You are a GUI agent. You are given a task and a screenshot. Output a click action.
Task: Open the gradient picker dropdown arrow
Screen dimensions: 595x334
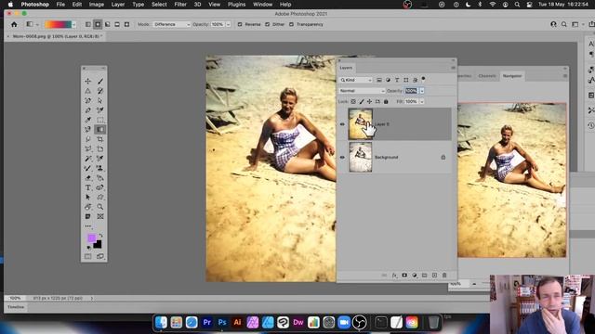(x=73, y=25)
